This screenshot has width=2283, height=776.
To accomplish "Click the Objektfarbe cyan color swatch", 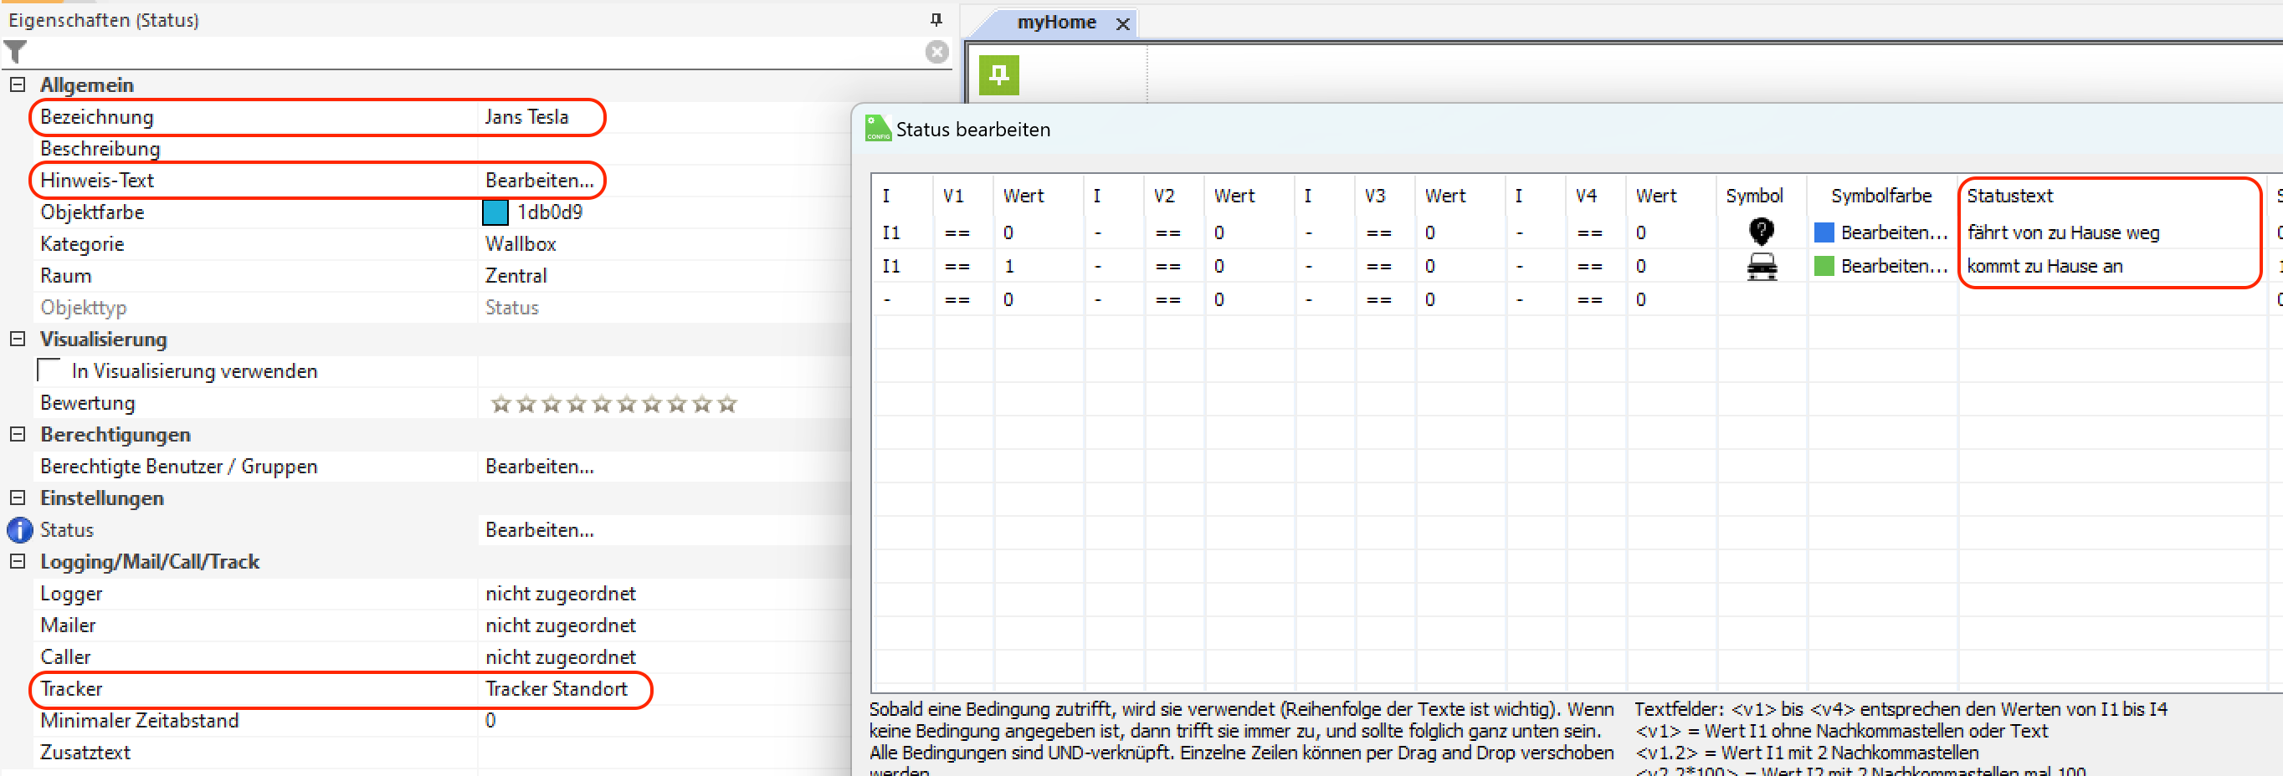I will (x=495, y=212).
